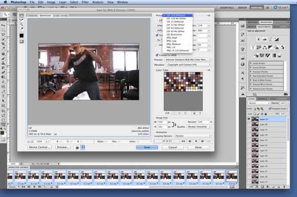Click the Device Central button
The height and width of the screenshot is (197, 297).
tap(39, 147)
